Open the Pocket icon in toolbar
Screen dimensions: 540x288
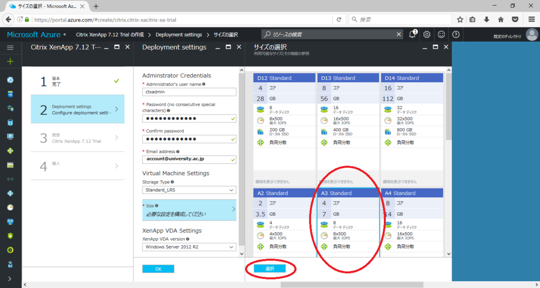pos(515,20)
